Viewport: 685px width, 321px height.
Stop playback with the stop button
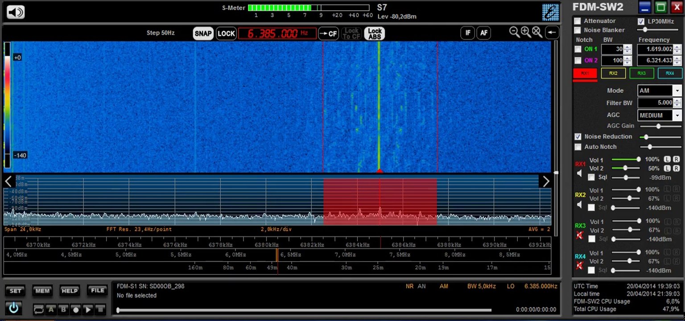[x=100, y=309]
